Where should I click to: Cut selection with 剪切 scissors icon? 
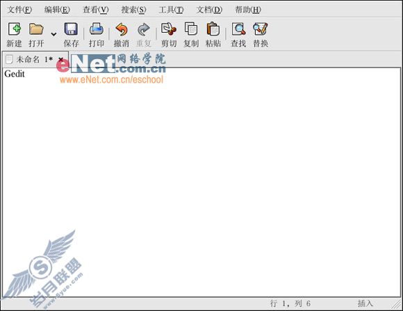(169, 29)
